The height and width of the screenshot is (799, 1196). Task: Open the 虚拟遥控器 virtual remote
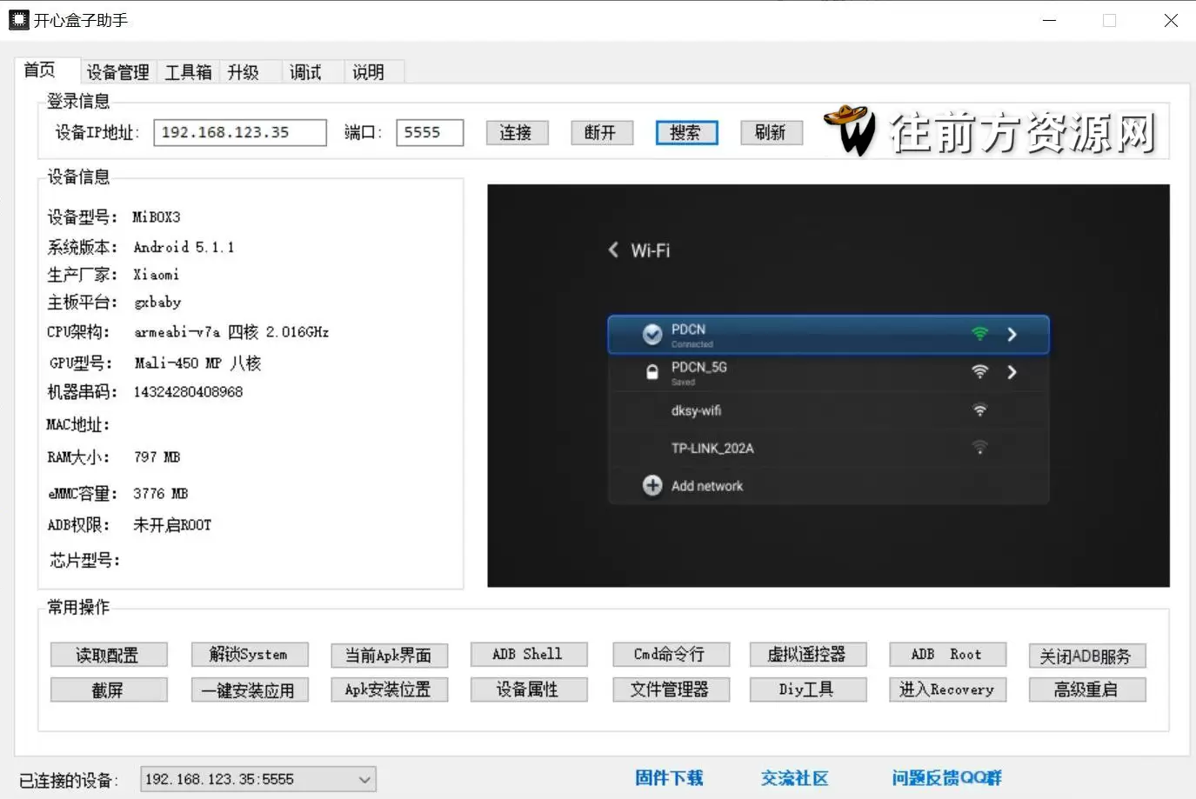pos(808,654)
